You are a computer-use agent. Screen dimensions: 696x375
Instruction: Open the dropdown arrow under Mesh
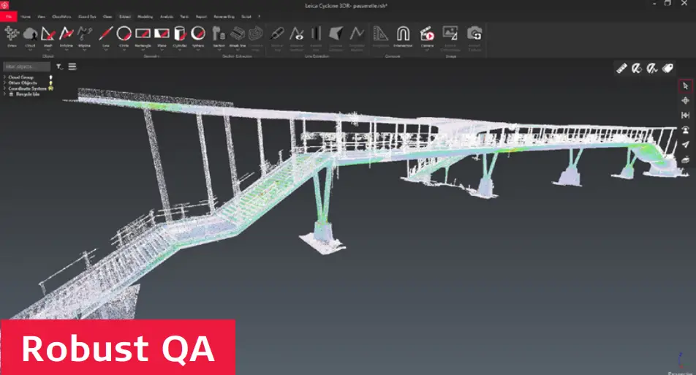point(48,50)
